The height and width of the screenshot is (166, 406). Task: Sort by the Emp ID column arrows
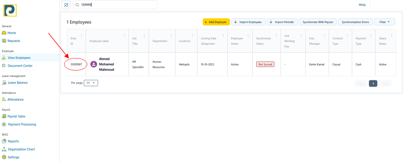(82, 35)
